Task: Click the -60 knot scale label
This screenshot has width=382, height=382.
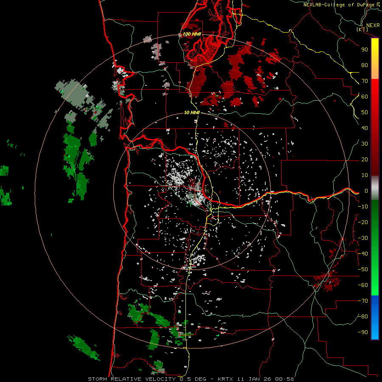Action: [363, 285]
